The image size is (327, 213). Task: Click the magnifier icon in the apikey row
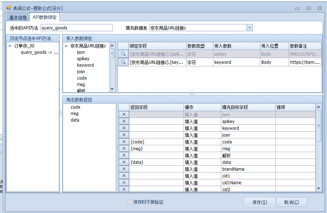coord(123,54)
